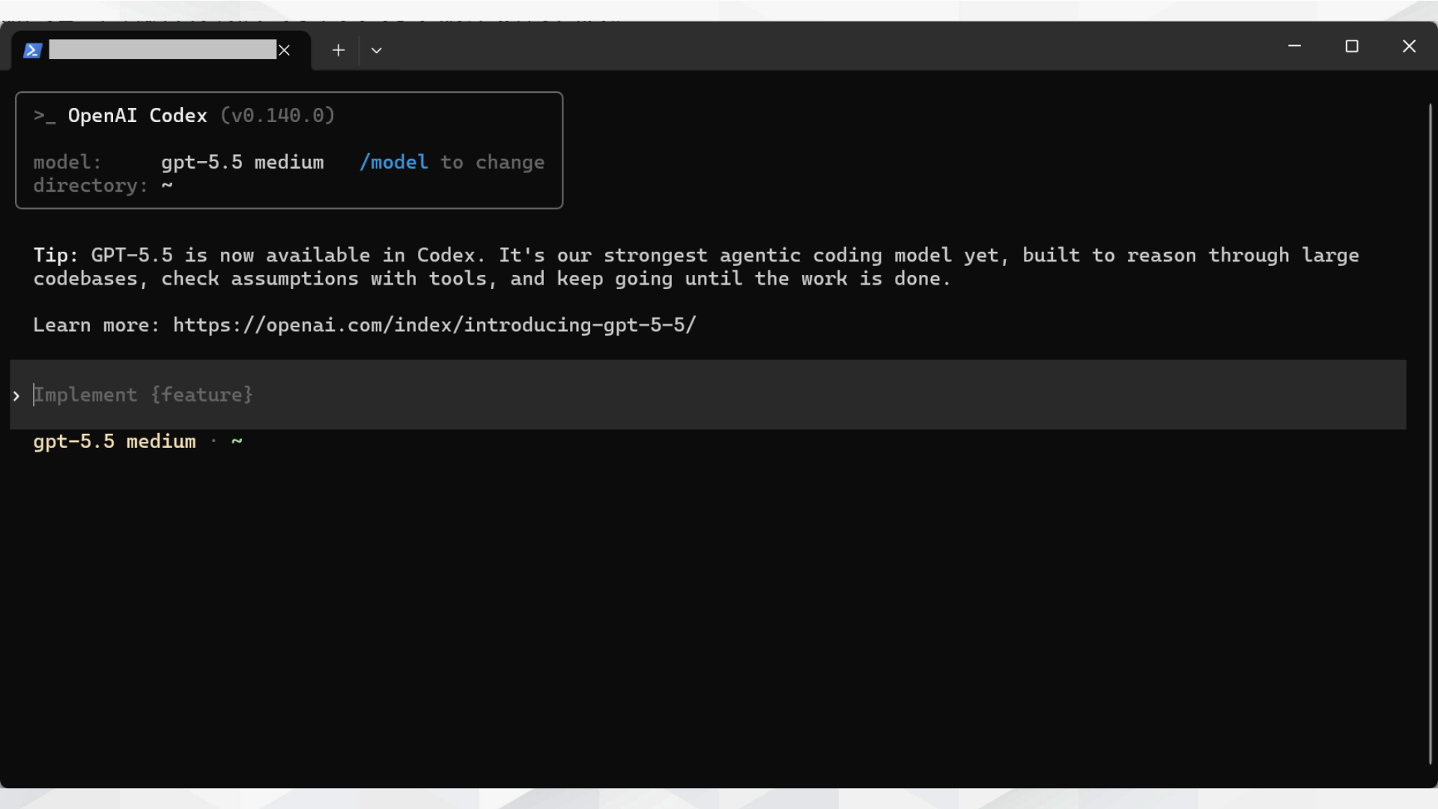Click the '>_' Codex prompt logo
The width and height of the screenshot is (1438, 809).
44,116
